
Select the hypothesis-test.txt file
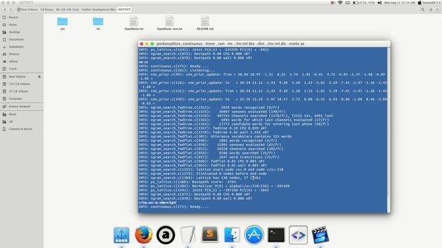pos(169,23)
